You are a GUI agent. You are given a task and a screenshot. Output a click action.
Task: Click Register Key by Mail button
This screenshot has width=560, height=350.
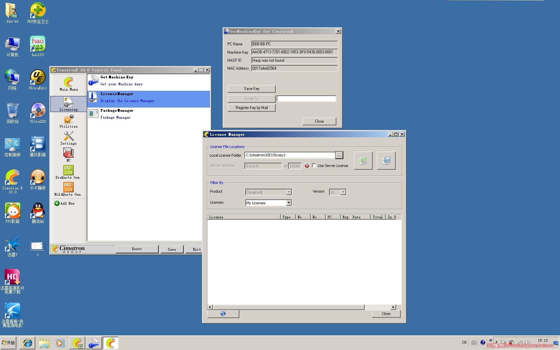(252, 108)
